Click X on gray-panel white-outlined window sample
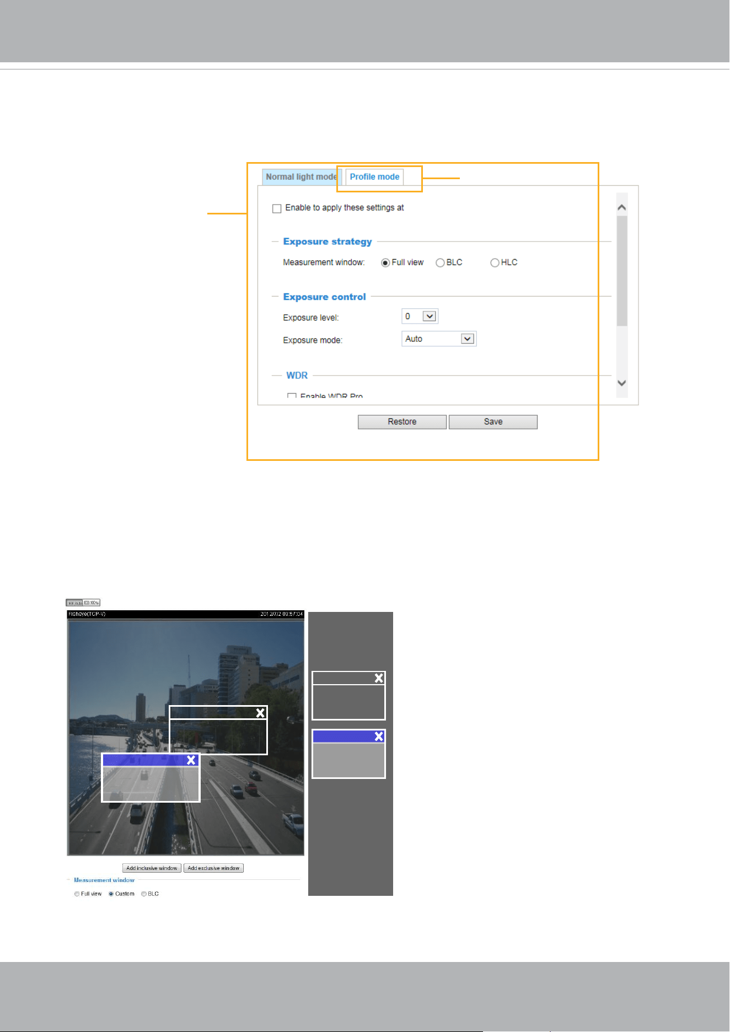Viewport: 730px width, 1032px height. (379, 678)
